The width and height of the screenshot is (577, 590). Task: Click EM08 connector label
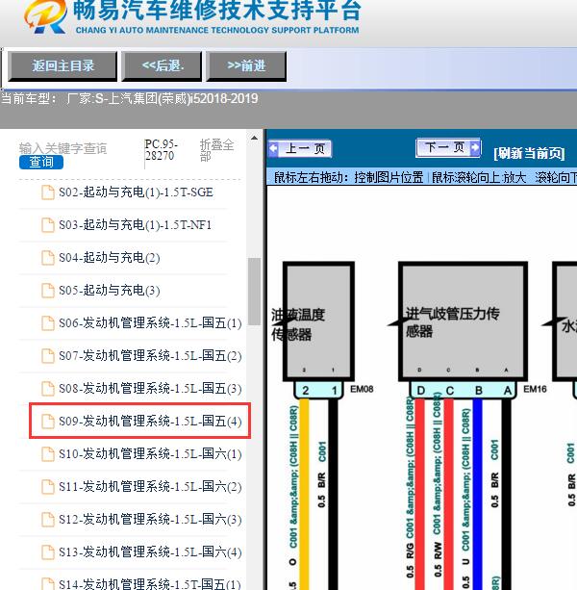click(362, 389)
